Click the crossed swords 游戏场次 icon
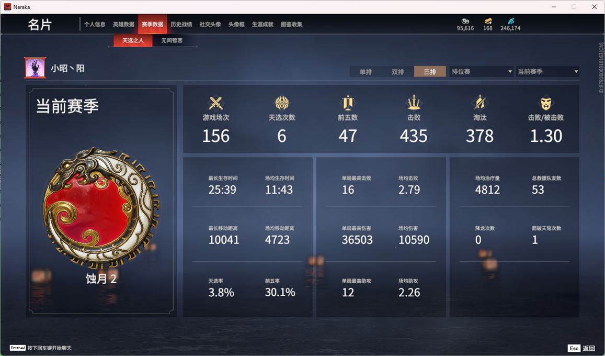This screenshot has height=356, width=605. (216, 103)
